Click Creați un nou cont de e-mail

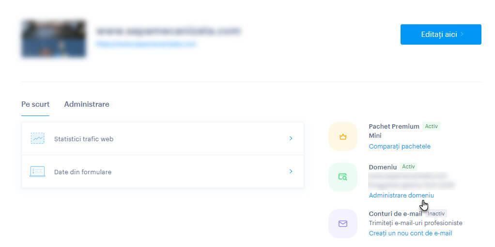pyautogui.click(x=410, y=233)
